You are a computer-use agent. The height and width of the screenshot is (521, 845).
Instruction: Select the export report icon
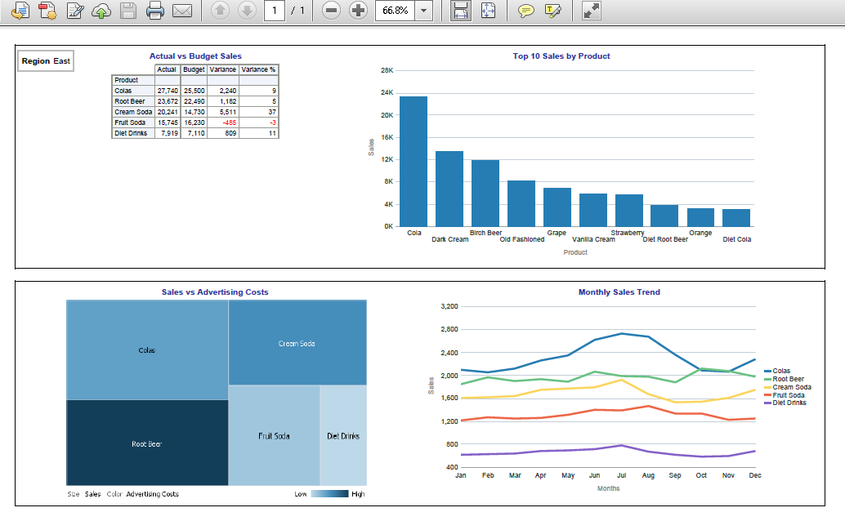[x=20, y=11]
